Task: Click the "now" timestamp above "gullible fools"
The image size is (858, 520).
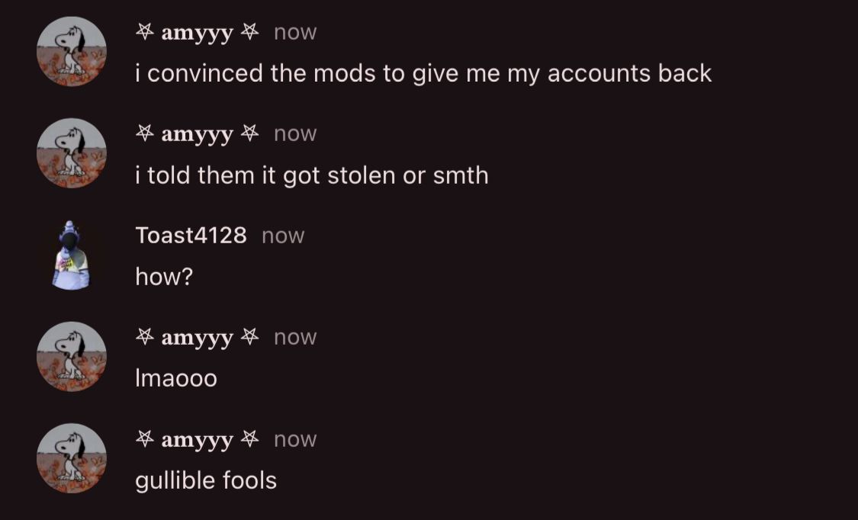Action: point(295,440)
